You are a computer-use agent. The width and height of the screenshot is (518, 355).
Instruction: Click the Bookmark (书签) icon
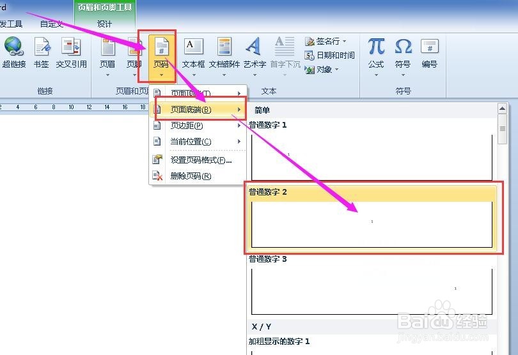point(42,46)
